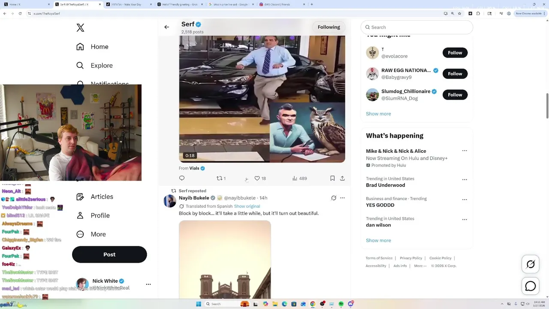
Task: Click Show more under suggested accounts
Action: coord(378,114)
